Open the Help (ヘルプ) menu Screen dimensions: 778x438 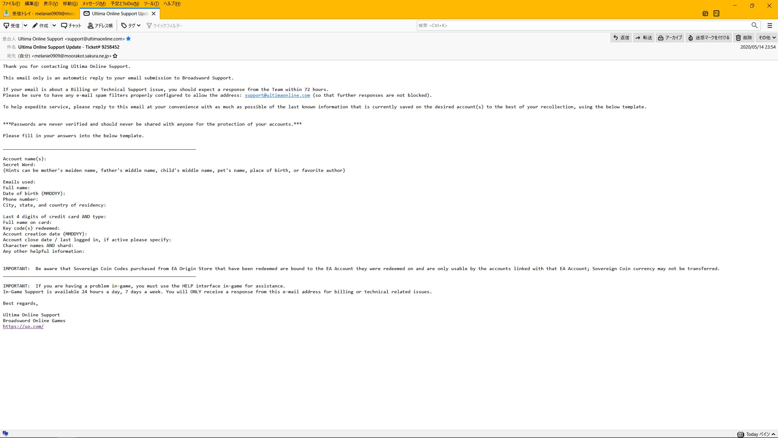172,4
